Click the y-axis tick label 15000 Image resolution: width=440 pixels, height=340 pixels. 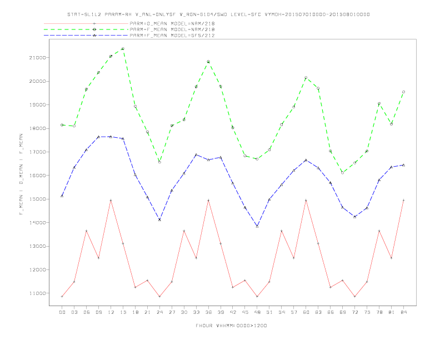(x=37, y=199)
